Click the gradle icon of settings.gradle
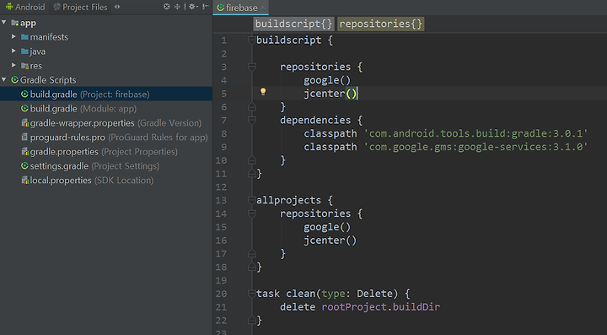 pyautogui.click(x=24, y=165)
